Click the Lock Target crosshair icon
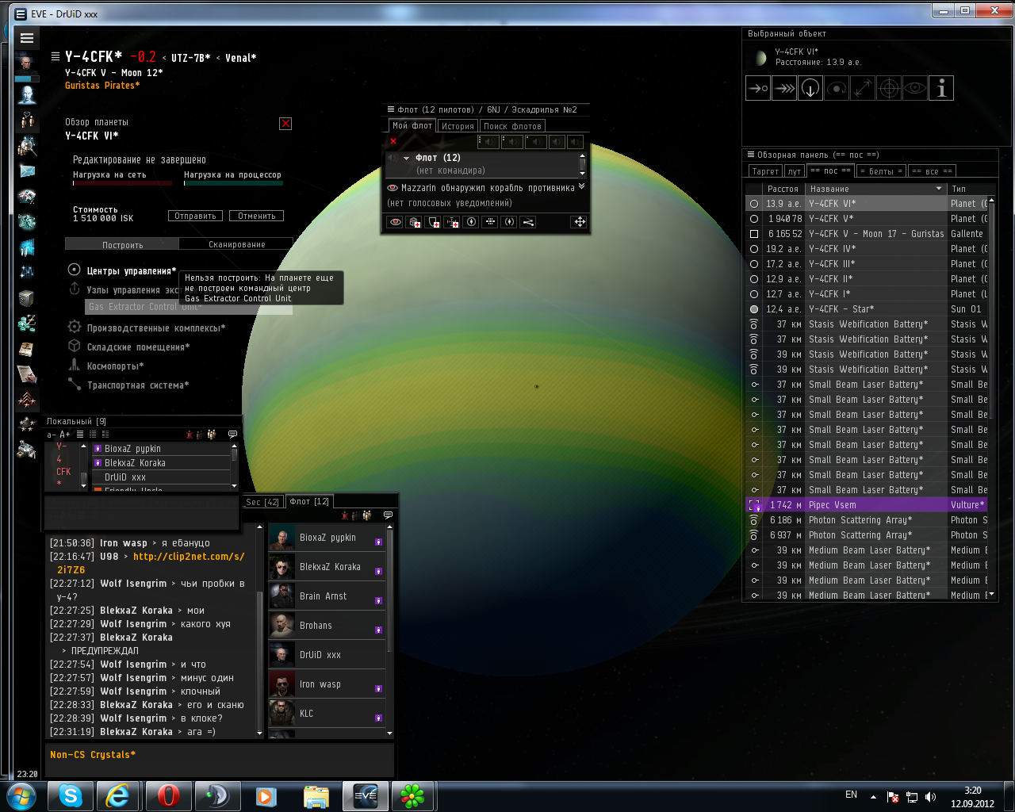The image size is (1015, 812). point(889,88)
